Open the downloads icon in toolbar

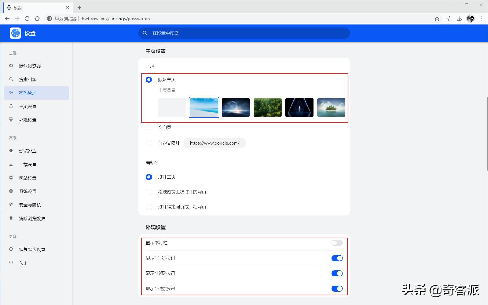(x=459, y=19)
